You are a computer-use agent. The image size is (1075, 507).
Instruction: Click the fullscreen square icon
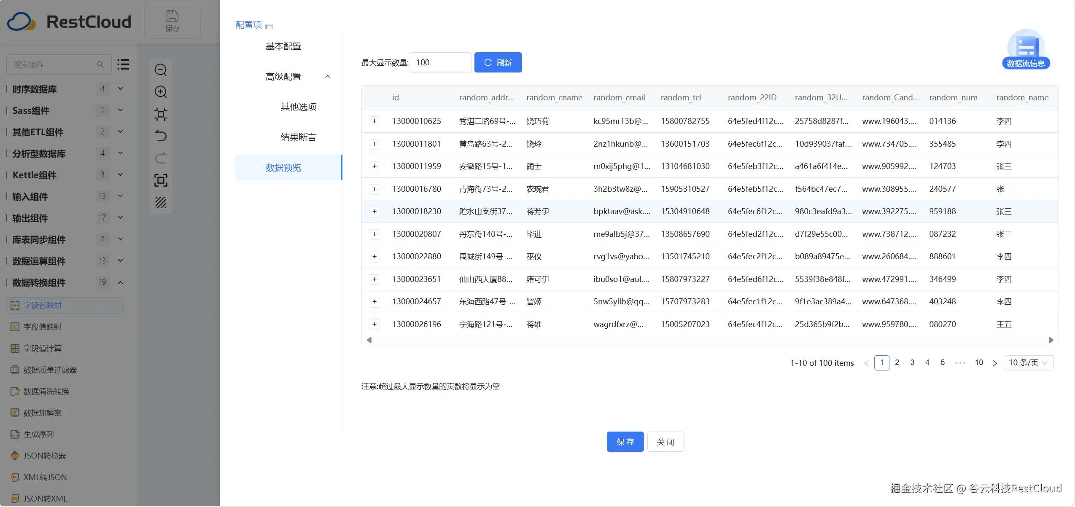pyautogui.click(x=161, y=180)
